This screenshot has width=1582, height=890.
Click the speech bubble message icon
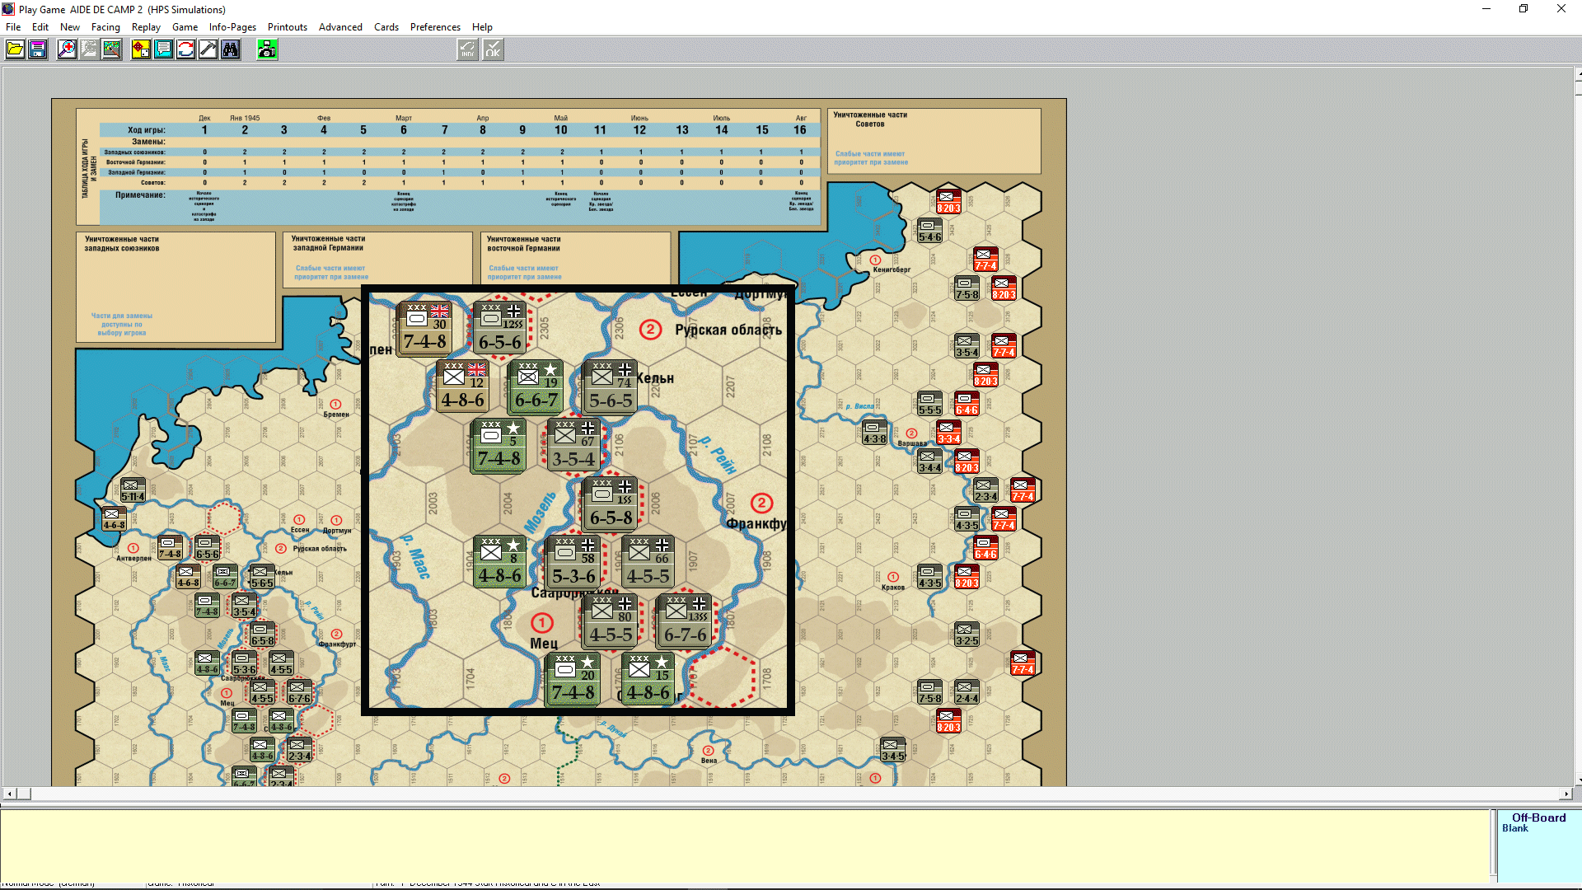tap(163, 49)
